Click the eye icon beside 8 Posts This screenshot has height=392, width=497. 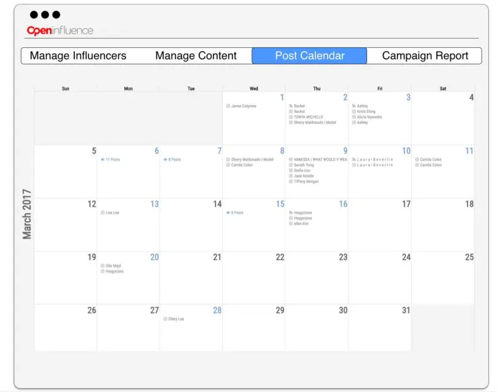click(x=165, y=159)
